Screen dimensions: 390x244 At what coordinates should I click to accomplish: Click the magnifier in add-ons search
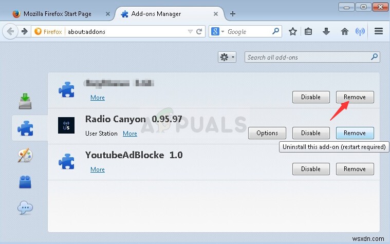pyautogui.click(x=374, y=57)
